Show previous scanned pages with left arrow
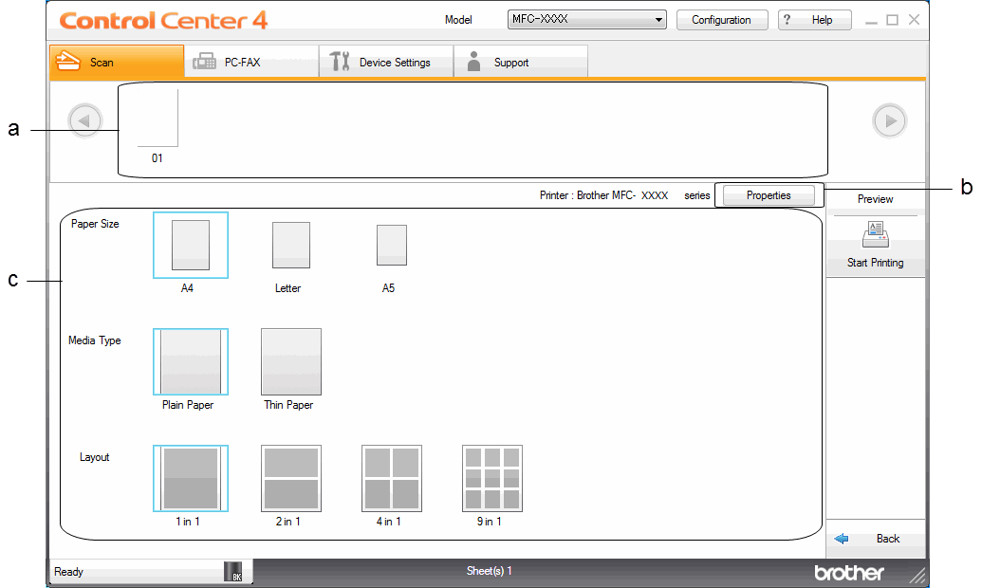 point(85,120)
